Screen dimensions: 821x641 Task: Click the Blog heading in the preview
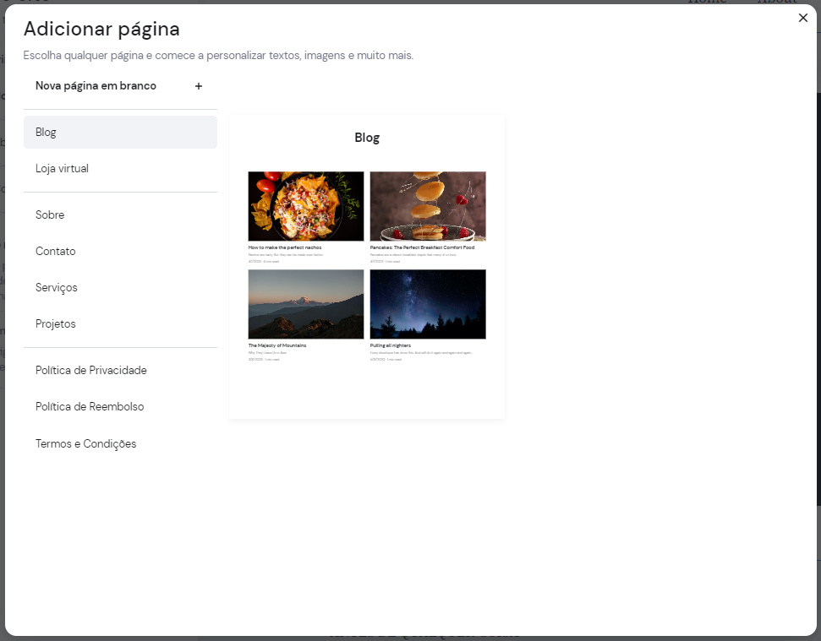pyautogui.click(x=366, y=137)
